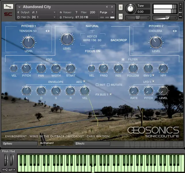This screenshot has height=173, width=185.
Task: Click the START knob
Action: pos(70,68)
